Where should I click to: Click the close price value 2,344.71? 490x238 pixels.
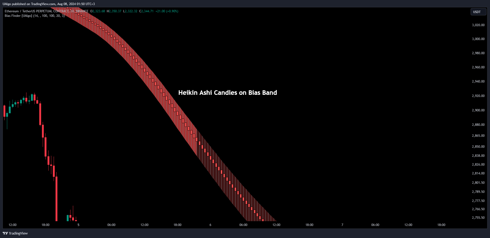(147, 11)
